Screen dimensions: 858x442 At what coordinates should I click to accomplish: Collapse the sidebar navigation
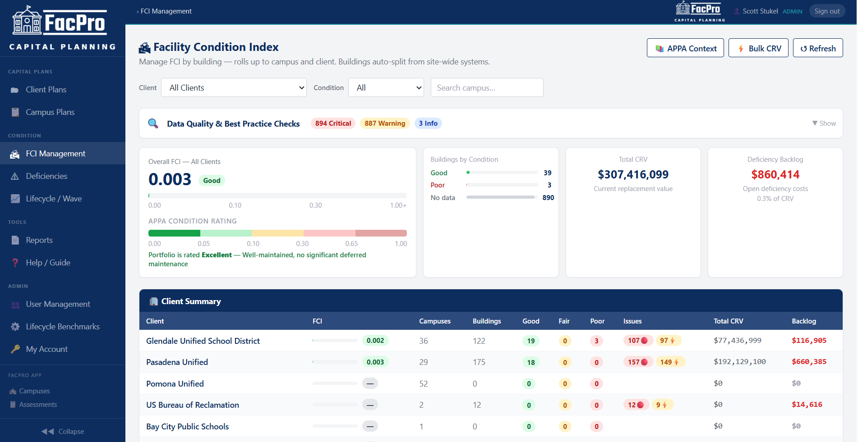[63, 432]
